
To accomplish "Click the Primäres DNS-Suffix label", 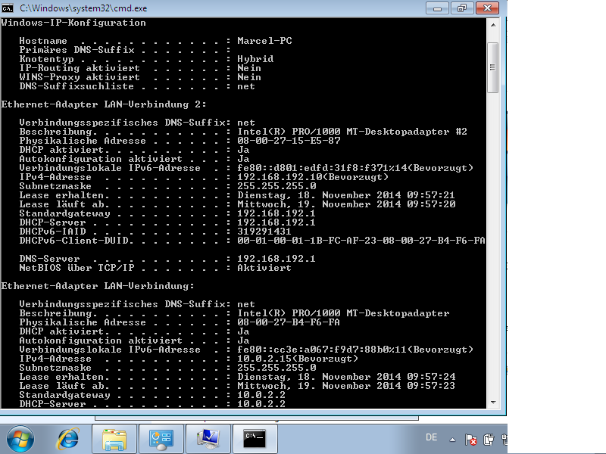I will [x=77, y=50].
